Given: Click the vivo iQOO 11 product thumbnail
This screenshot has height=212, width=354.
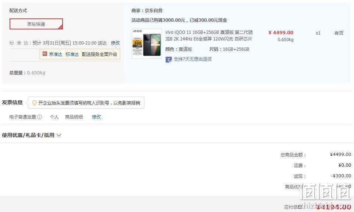Looking at the screenshot, I should [147, 44].
